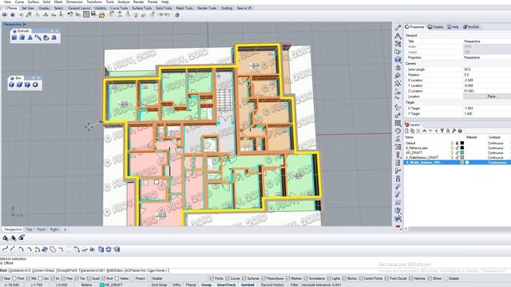Switch to the Drafting toolbar tab
The height and width of the screenshot is (287, 511).
pyautogui.click(x=227, y=8)
